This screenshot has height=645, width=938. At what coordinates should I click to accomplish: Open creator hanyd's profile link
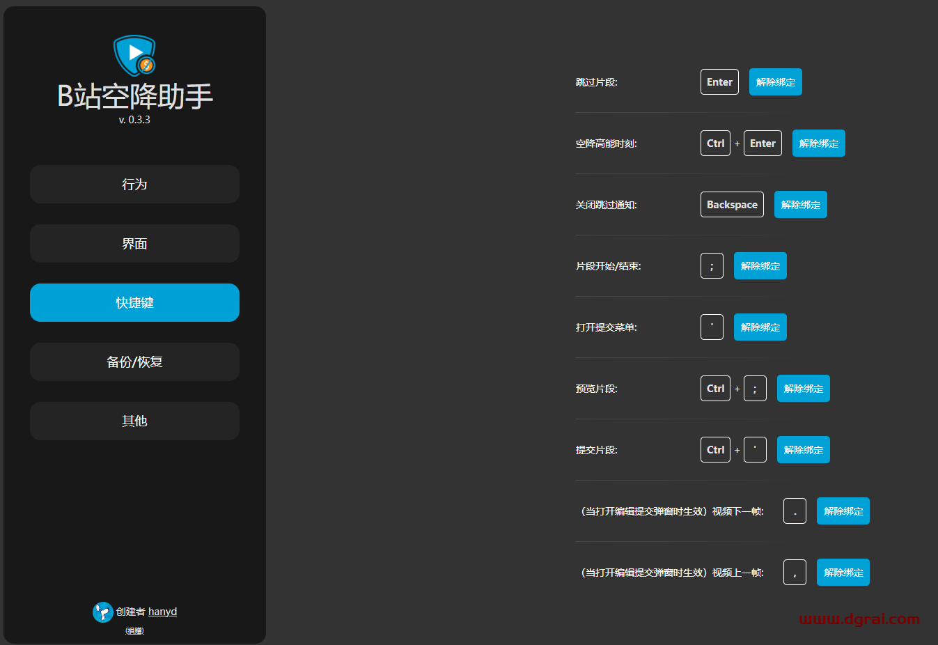162,612
